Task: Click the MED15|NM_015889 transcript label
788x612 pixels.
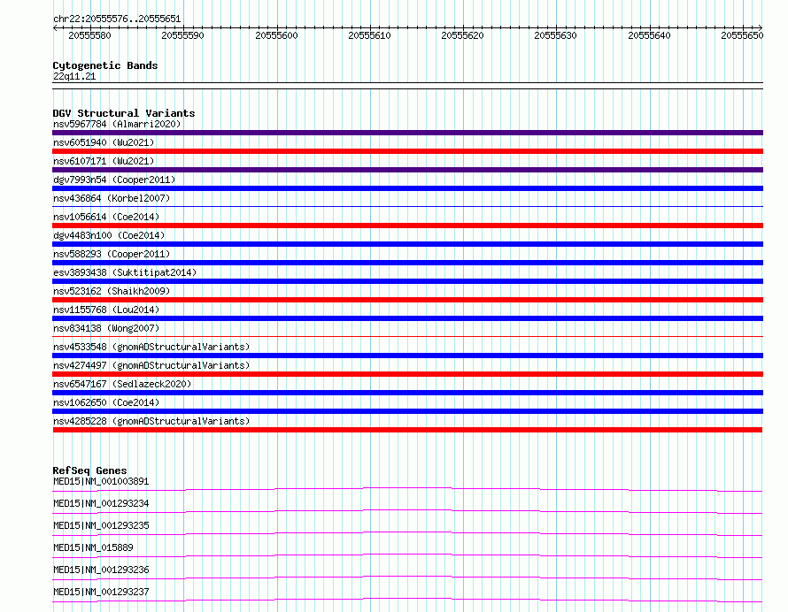Action: (93, 547)
